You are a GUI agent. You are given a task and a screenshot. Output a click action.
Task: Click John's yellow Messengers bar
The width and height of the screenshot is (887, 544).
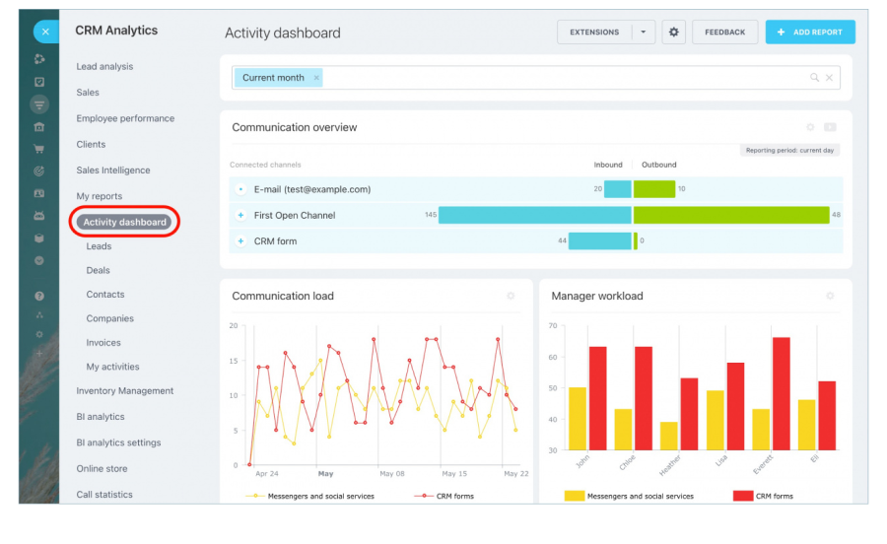pyautogui.click(x=577, y=419)
